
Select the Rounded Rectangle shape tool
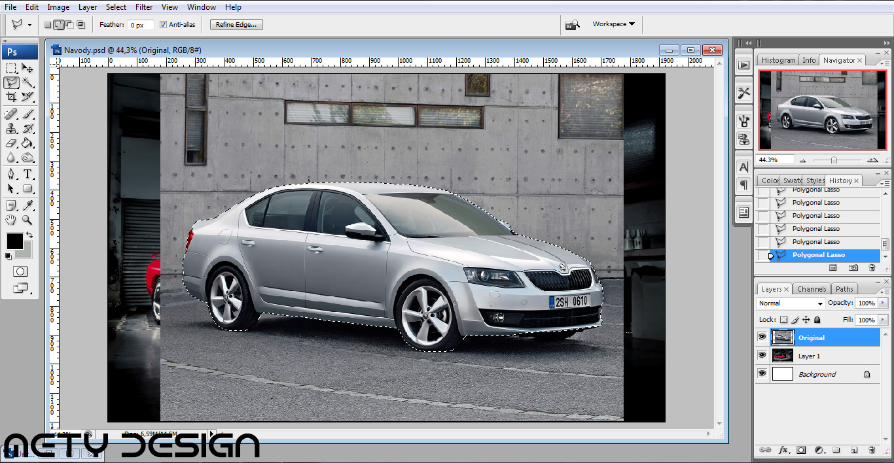pos(27,189)
